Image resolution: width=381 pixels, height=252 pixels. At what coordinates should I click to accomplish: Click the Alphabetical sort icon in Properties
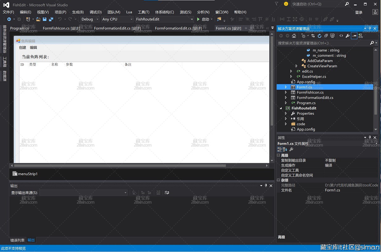click(x=285, y=149)
